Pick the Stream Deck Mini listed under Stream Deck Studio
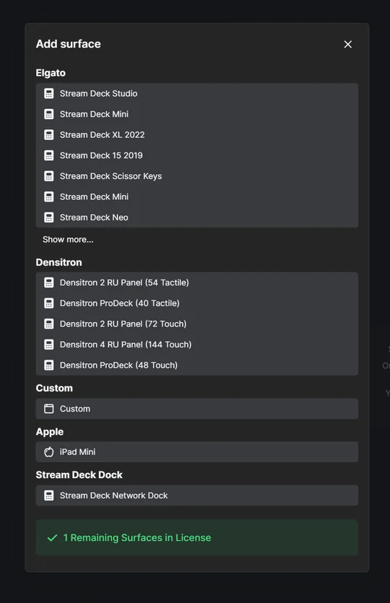Screen dimensions: 390x603 [197, 114]
